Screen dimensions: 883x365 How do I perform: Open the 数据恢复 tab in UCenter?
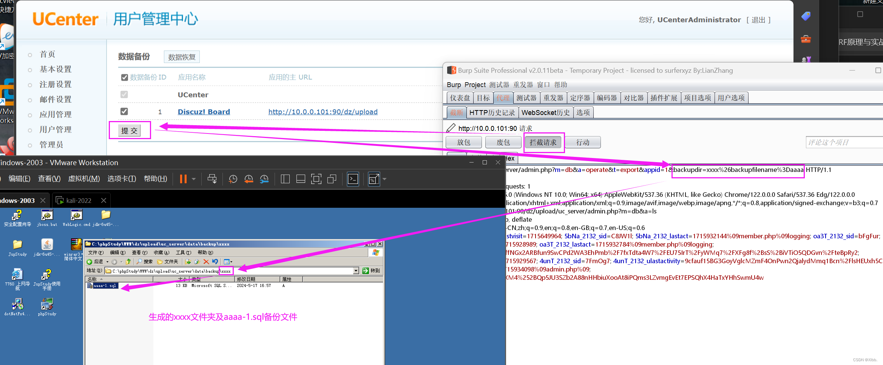182,57
